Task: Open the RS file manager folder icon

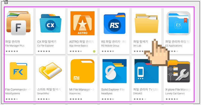Action: point(115,23)
